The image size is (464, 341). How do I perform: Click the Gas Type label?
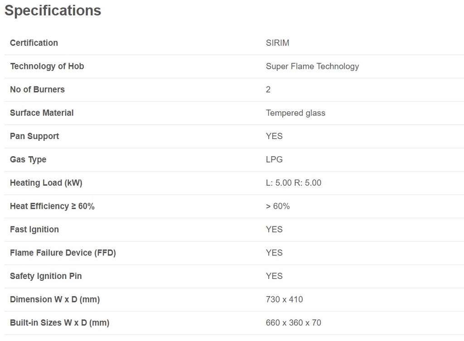[28, 159]
